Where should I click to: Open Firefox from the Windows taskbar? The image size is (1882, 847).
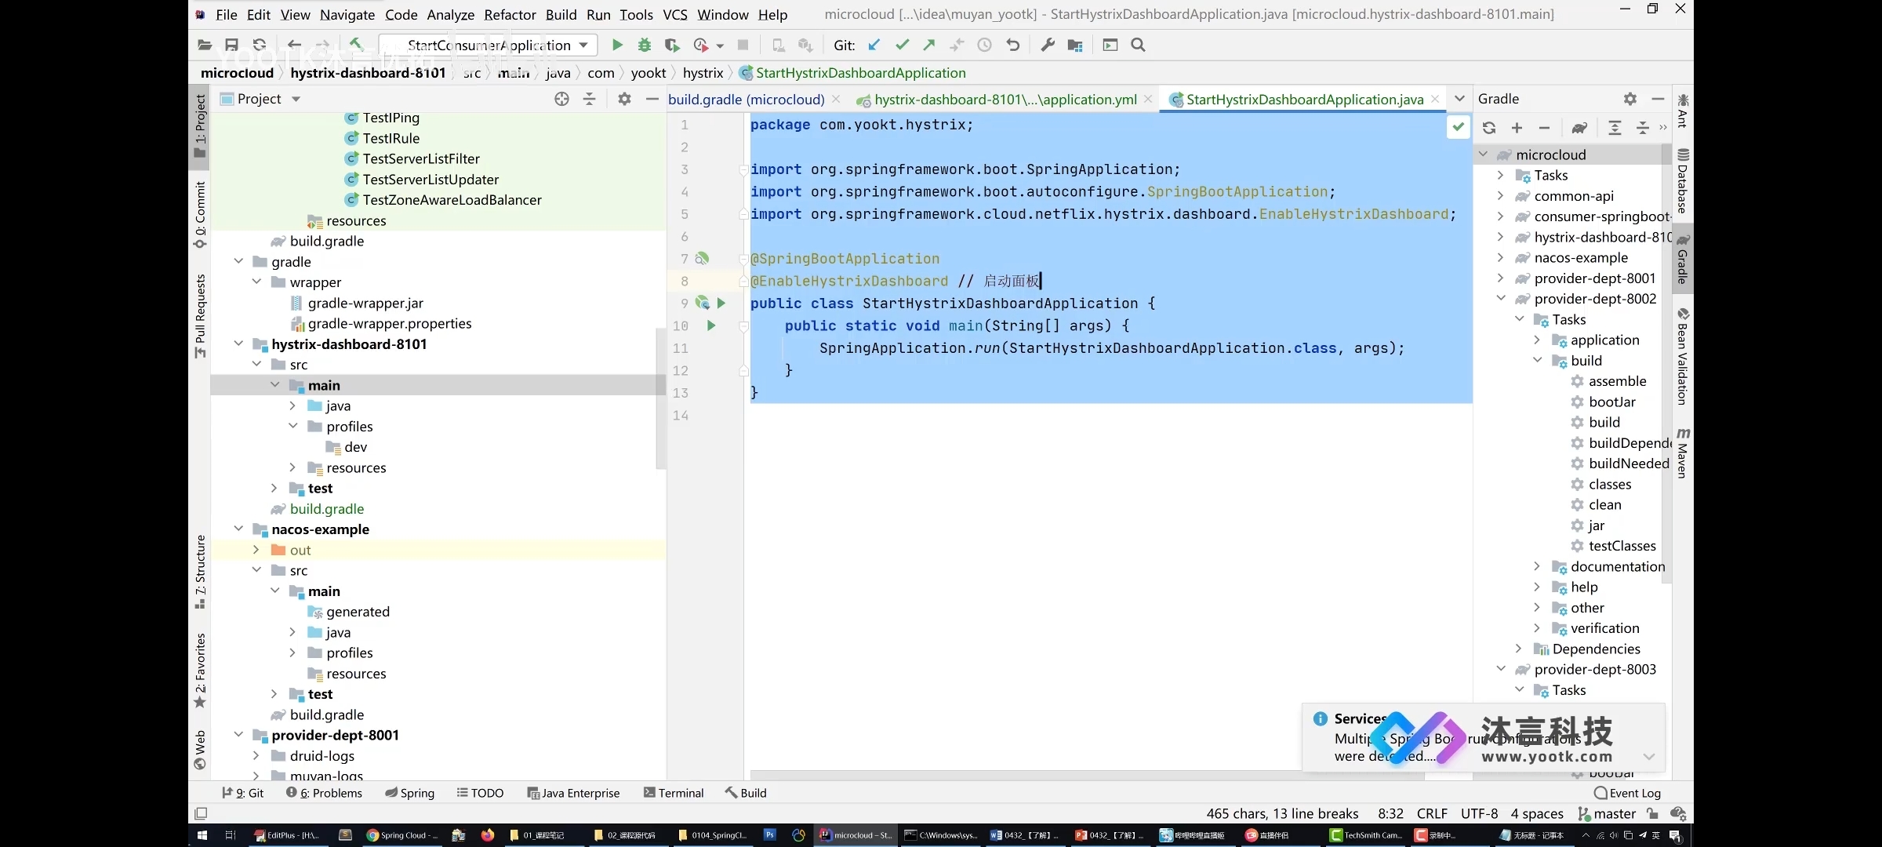(x=488, y=835)
